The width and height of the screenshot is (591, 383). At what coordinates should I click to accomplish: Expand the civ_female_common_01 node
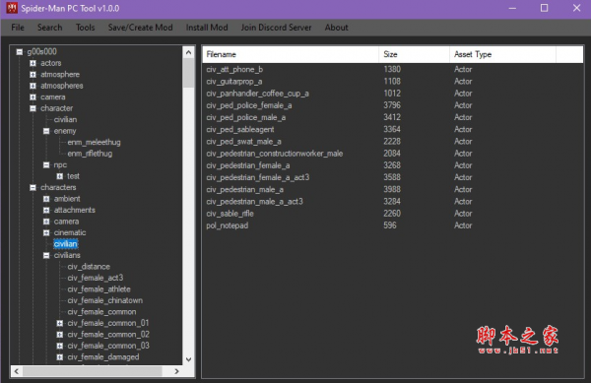click(x=60, y=323)
